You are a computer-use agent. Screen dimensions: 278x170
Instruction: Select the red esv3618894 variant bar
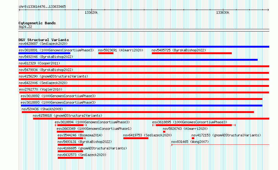tap(71, 125)
